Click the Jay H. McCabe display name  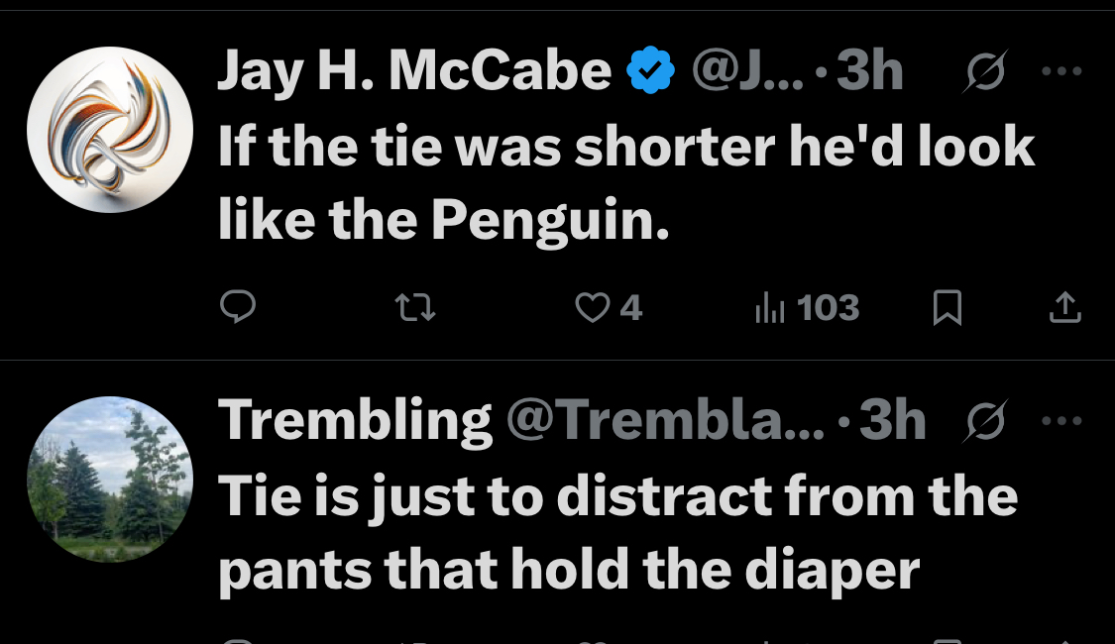(414, 71)
